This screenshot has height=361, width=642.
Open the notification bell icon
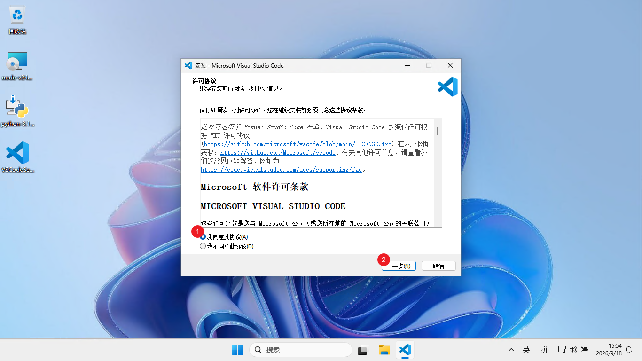tap(629, 350)
